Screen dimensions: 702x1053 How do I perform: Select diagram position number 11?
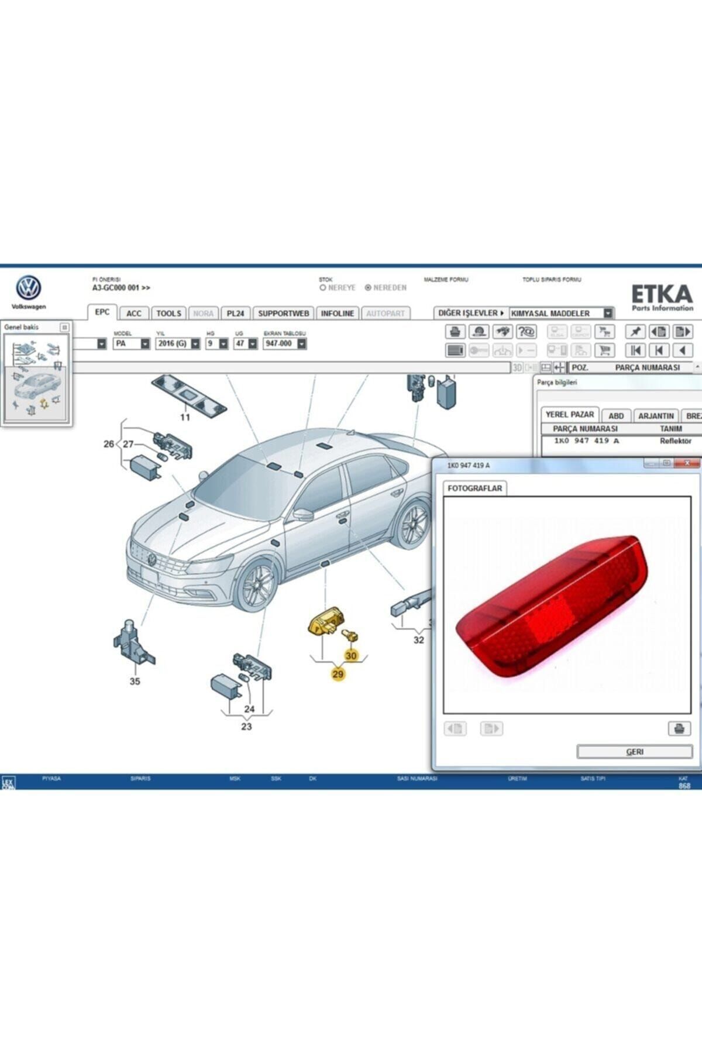pyautogui.click(x=185, y=417)
